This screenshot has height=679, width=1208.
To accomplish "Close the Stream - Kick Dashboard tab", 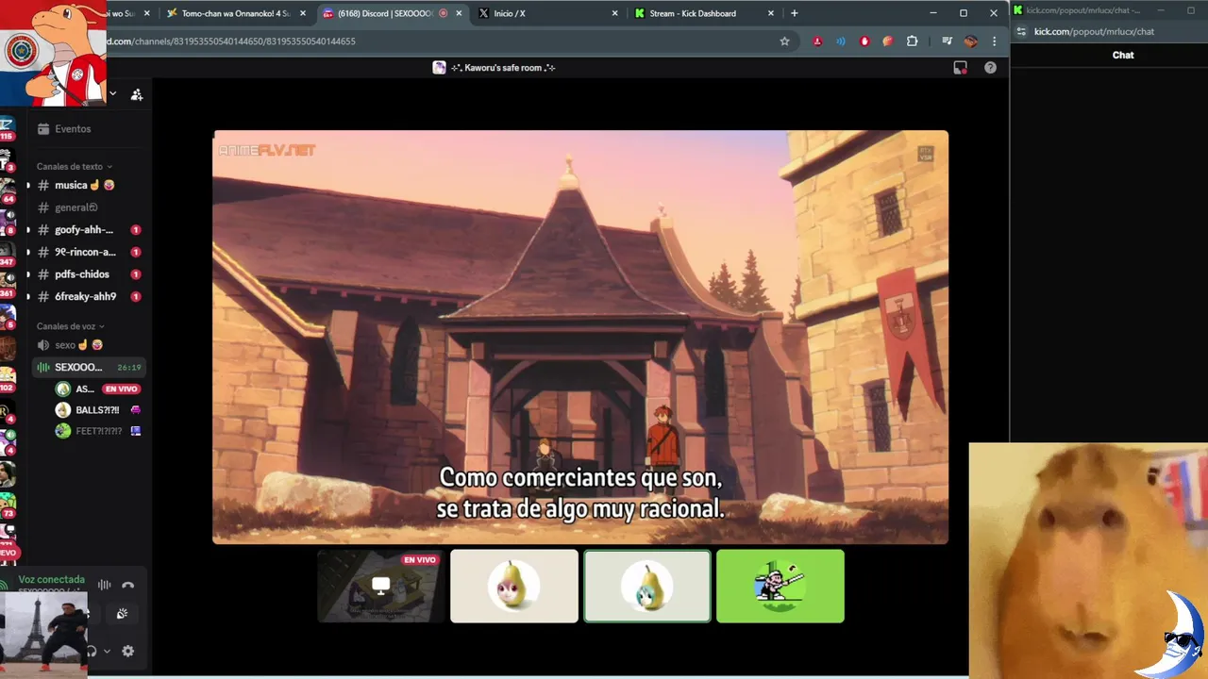I will point(771,13).
